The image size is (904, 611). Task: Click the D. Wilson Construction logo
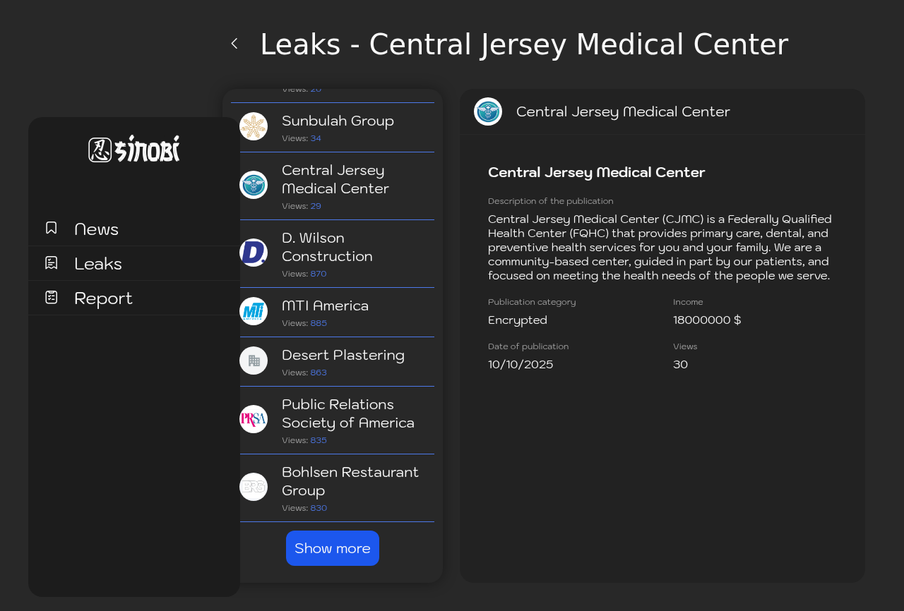pyautogui.click(x=254, y=253)
